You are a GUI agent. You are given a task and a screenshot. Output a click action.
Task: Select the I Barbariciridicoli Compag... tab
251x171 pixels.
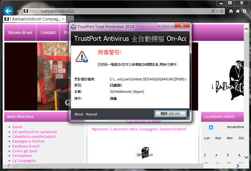point(34,19)
